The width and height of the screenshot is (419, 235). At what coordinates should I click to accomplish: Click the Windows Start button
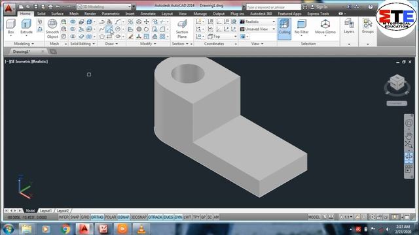pos(9,229)
